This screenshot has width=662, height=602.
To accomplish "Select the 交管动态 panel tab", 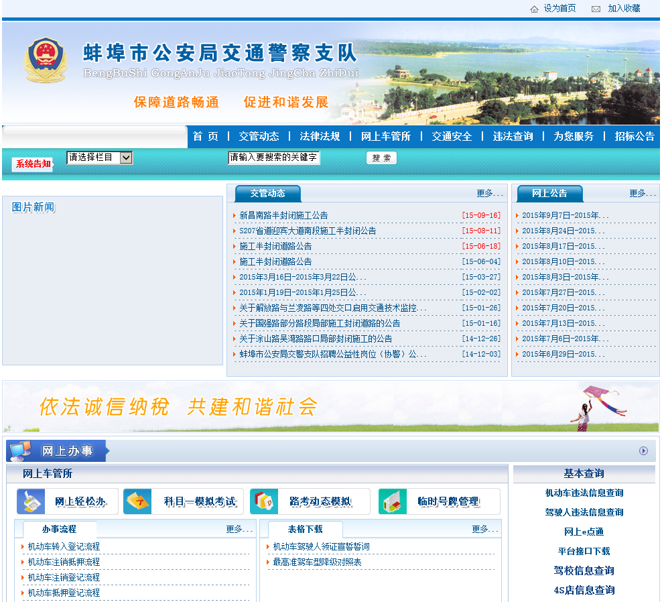I will coord(267,194).
